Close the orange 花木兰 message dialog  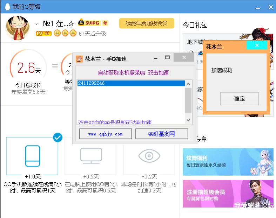257,45
